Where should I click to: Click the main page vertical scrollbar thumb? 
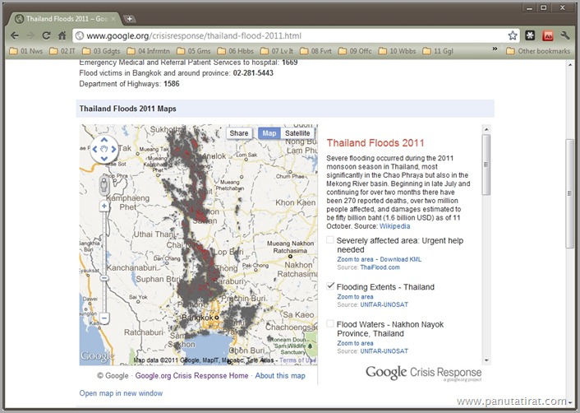click(570, 193)
